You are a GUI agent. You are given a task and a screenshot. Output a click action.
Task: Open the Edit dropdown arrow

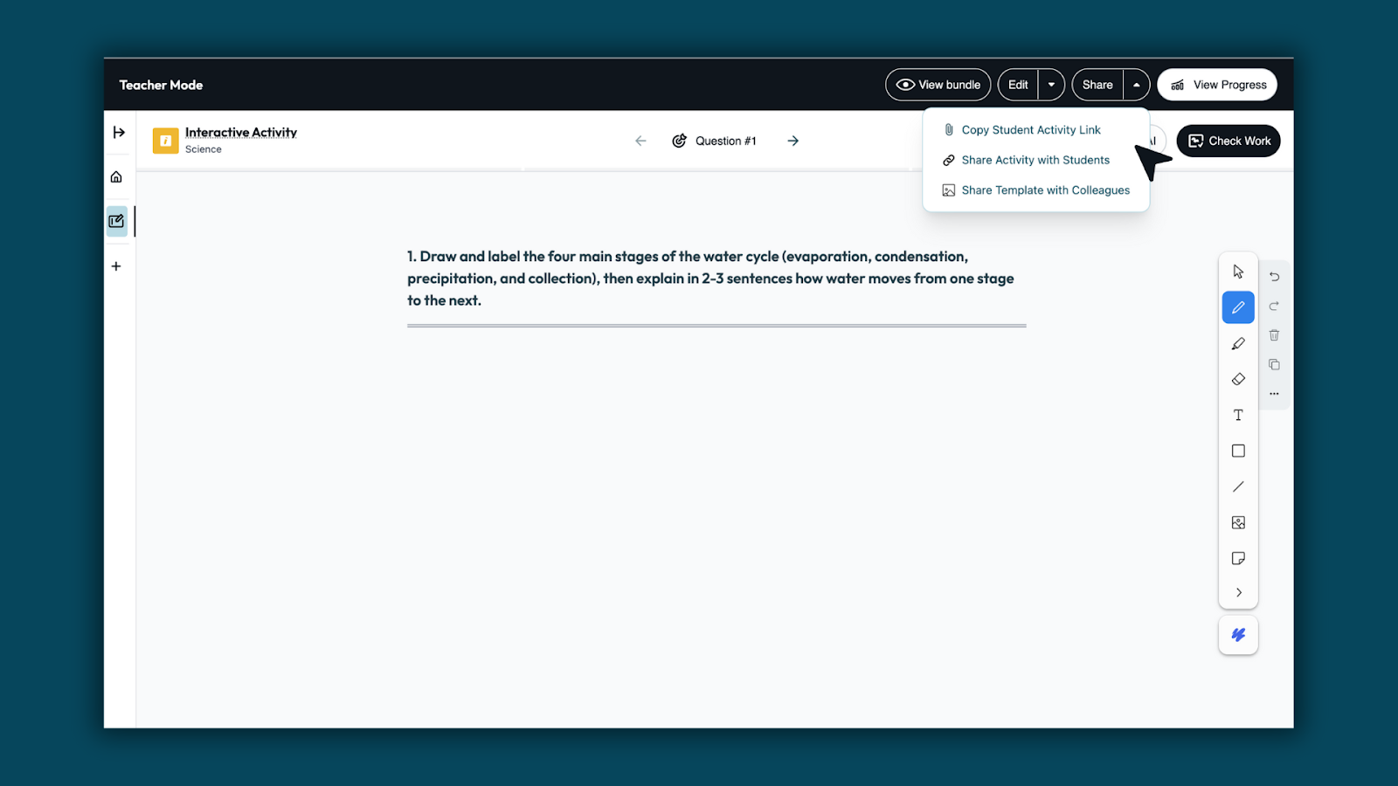1051,85
